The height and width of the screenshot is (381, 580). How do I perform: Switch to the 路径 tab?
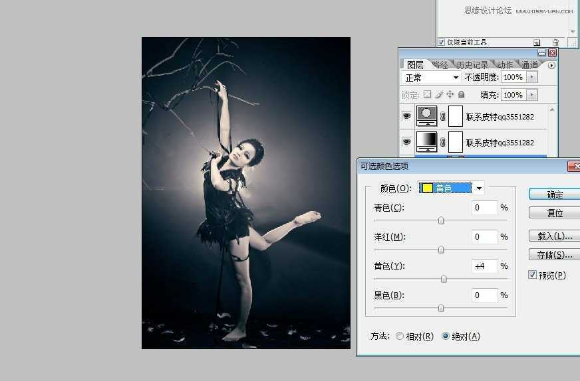coord(440,64)
